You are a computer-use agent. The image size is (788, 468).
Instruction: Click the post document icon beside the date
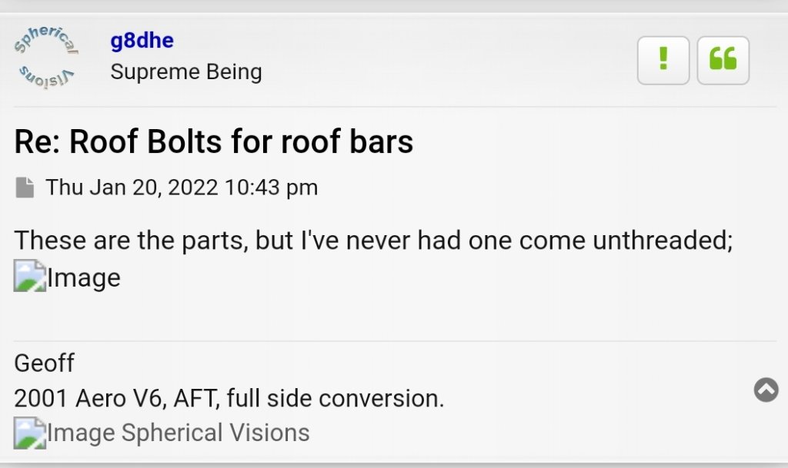25,188
